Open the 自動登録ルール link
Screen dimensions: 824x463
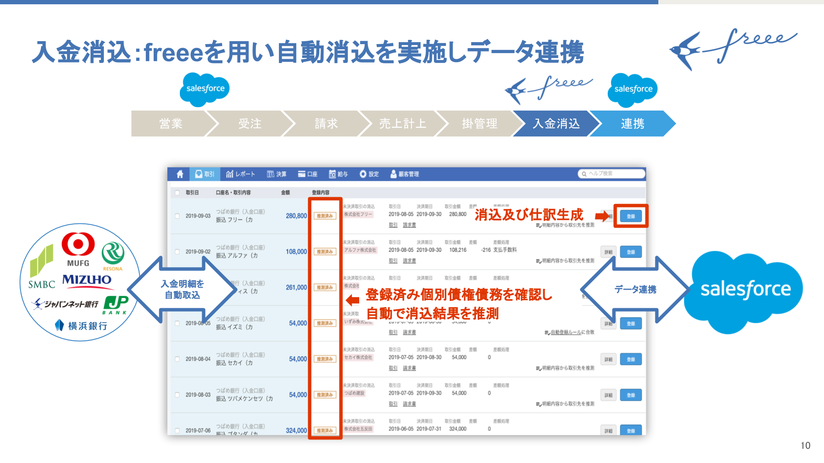[566, 332]
